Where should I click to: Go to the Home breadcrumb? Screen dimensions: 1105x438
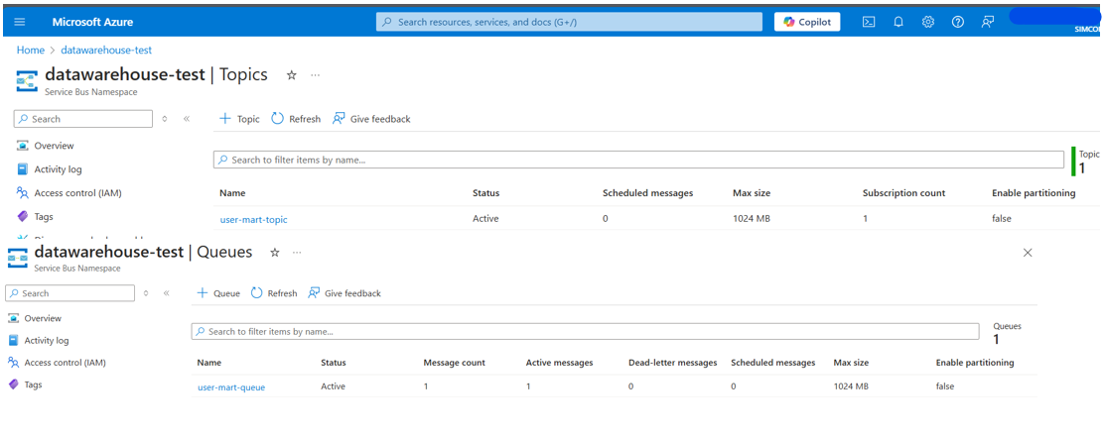31,50
